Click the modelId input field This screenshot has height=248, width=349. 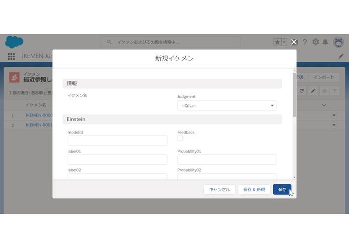pyautogui.click(x=118, y=141)
